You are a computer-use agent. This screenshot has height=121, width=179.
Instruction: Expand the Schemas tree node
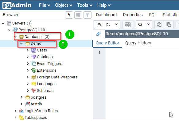tap(28, 91)
